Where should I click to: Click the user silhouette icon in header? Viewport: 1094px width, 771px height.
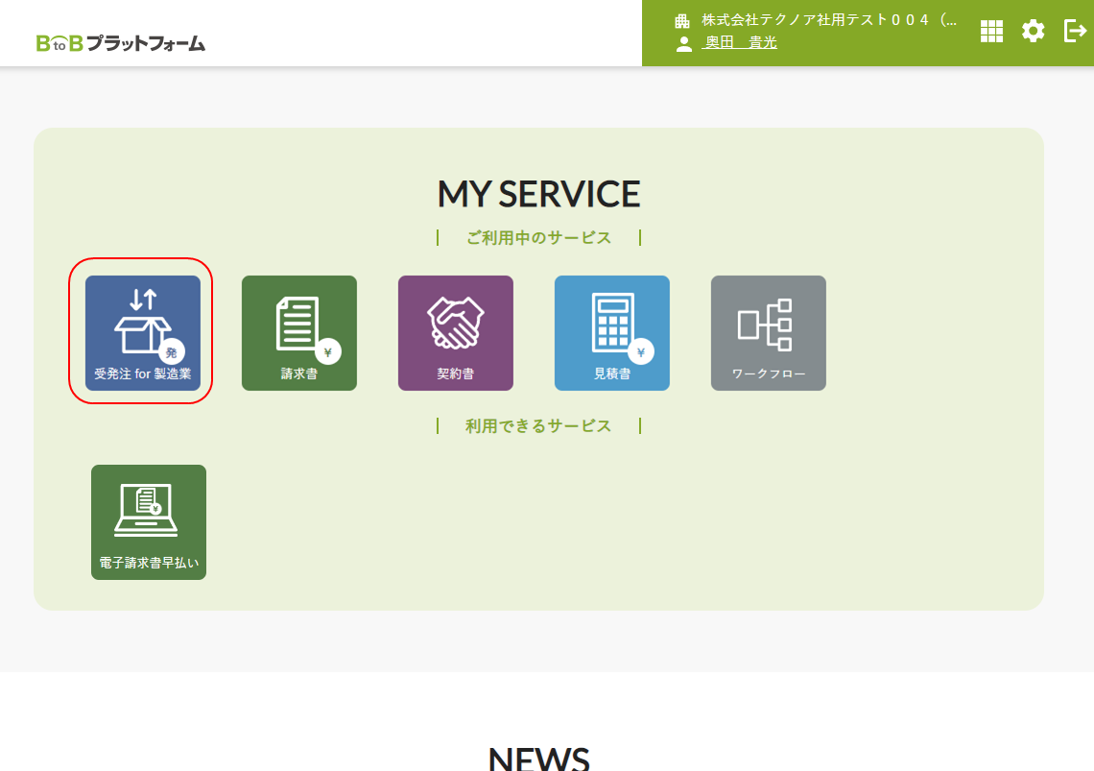(683, 43)
